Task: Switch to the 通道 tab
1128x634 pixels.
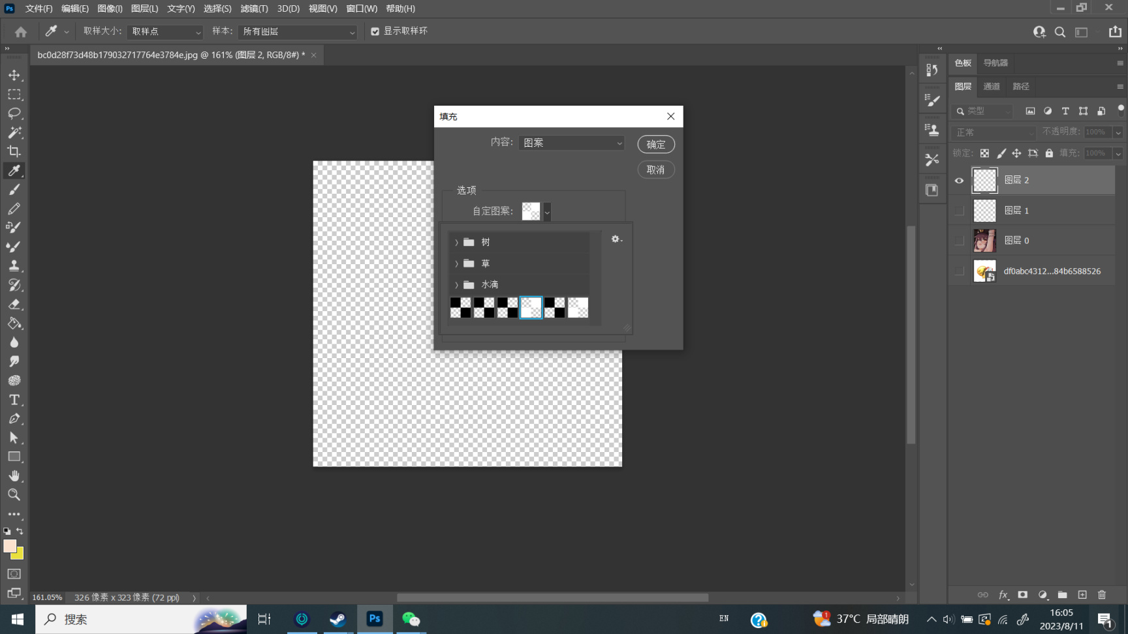Action: (992, 86)
